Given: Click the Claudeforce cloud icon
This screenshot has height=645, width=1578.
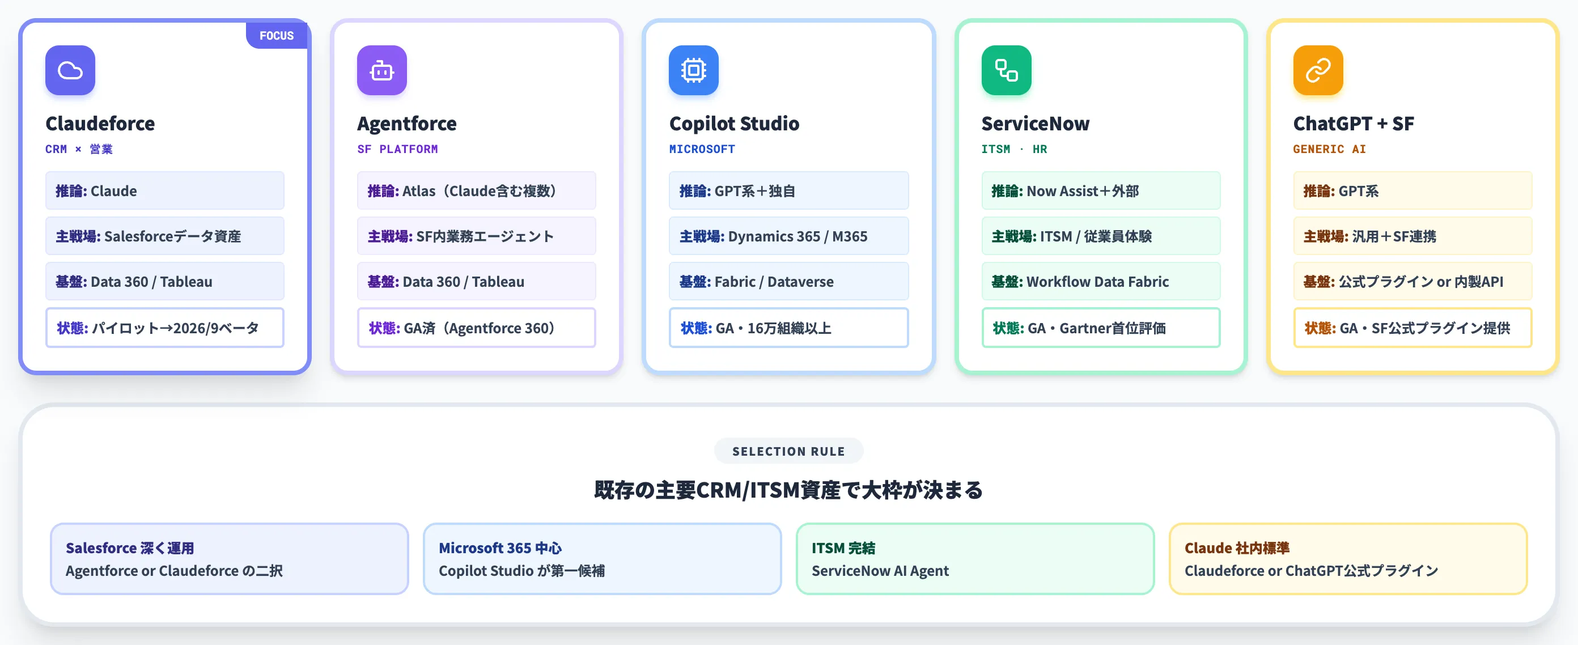Looking at the screenshot, I should coord(70,70).
